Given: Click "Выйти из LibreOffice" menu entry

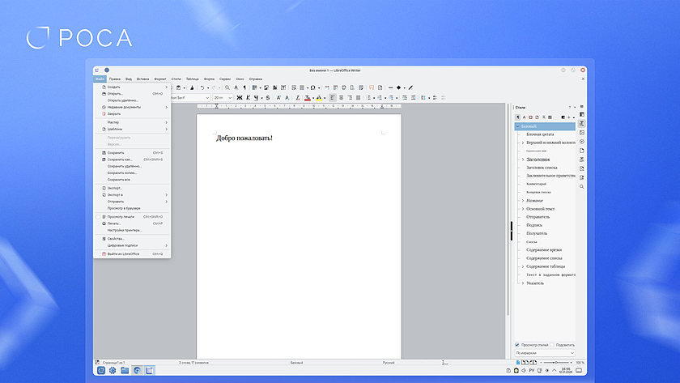Looking at the screenshot, I should (x=123, y=253).
